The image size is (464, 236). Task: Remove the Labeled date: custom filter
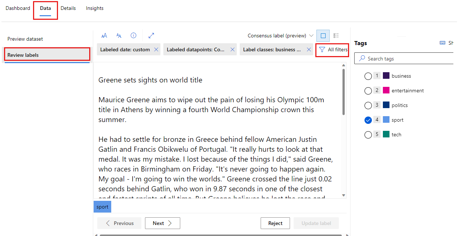156,49
